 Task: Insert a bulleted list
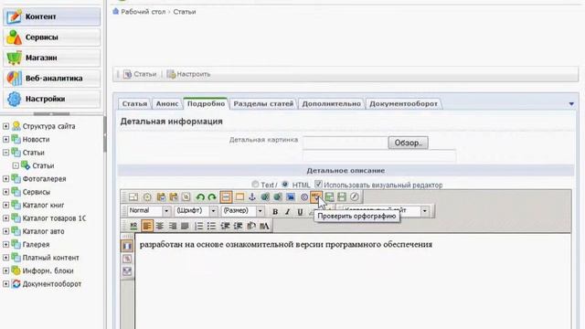(x=211, y=226)
